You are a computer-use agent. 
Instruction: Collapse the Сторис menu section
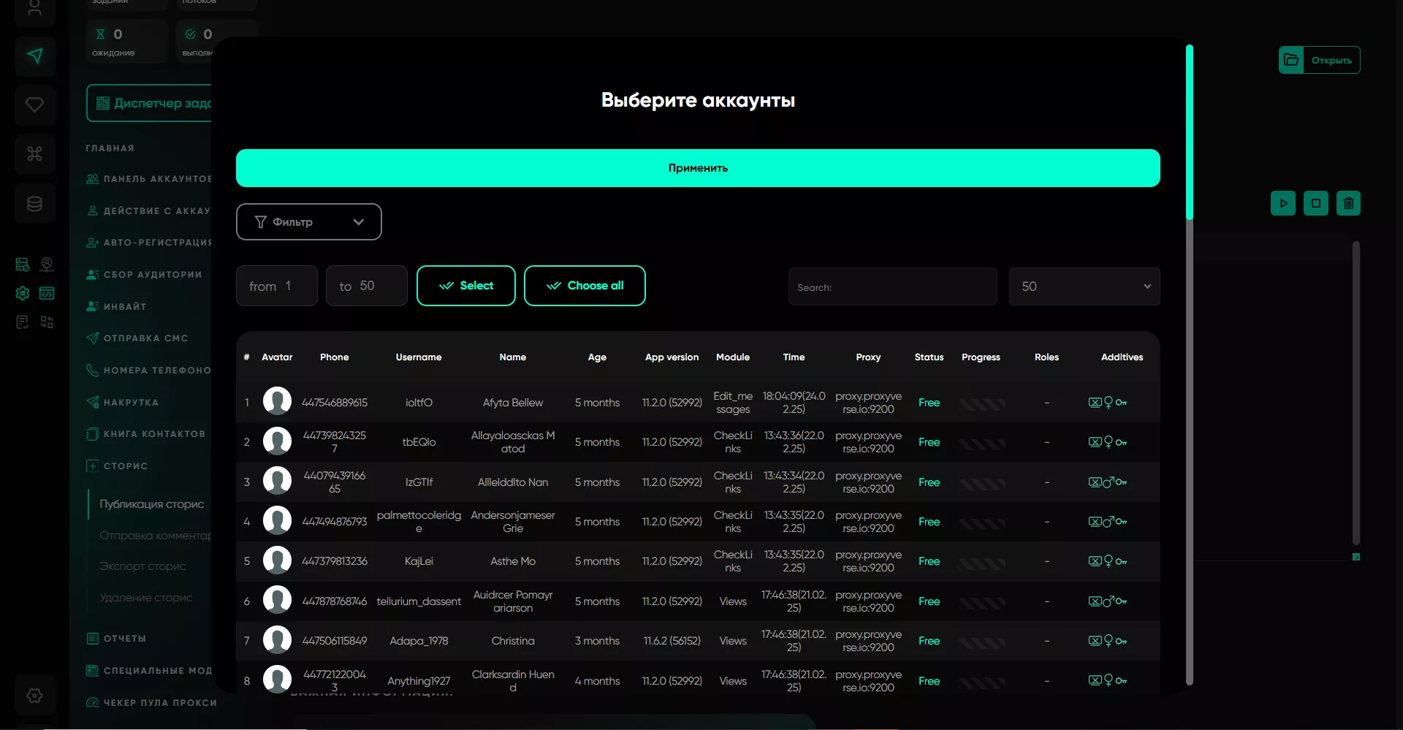pos(118,466)
